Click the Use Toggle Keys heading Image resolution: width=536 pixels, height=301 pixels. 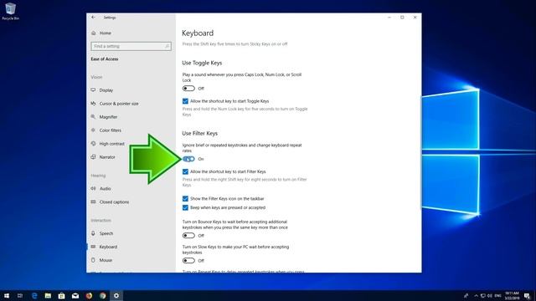coord(202,63)
